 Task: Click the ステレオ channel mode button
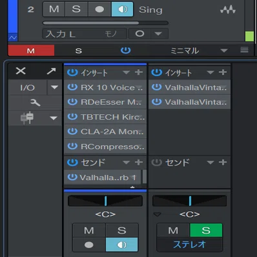[189, 245]
